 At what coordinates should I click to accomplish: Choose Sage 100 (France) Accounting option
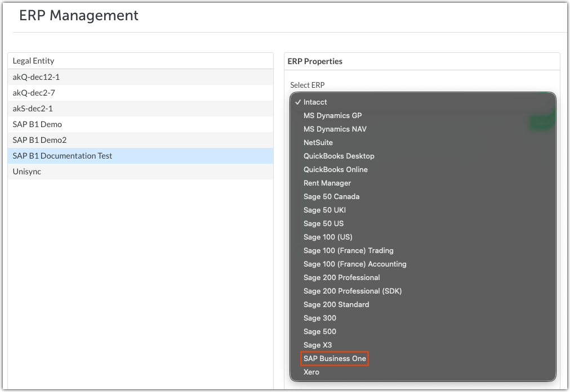click(x=423, y=264)
